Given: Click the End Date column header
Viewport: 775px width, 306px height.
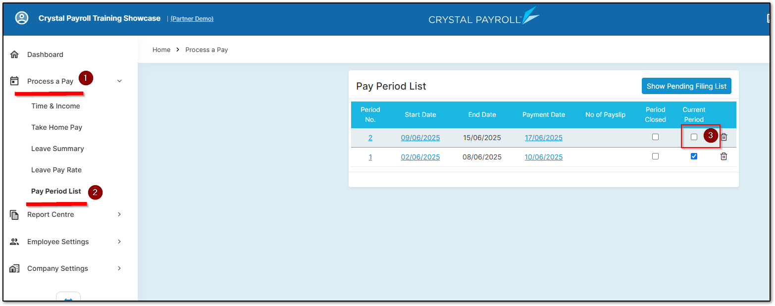Looking at the screenshot, I should point(482,114).
